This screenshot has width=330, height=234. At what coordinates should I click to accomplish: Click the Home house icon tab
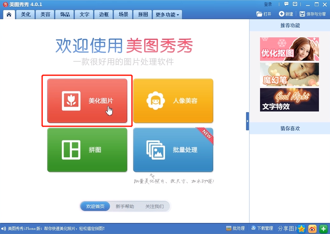[x=9, y=14]
